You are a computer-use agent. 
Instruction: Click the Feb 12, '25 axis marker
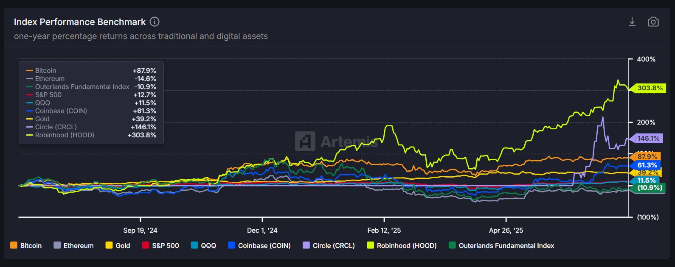click(x=384, y=231)
